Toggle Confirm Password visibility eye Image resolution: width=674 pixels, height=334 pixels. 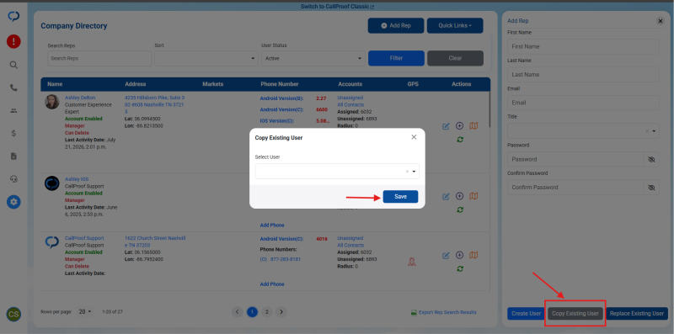coord(651,188)
